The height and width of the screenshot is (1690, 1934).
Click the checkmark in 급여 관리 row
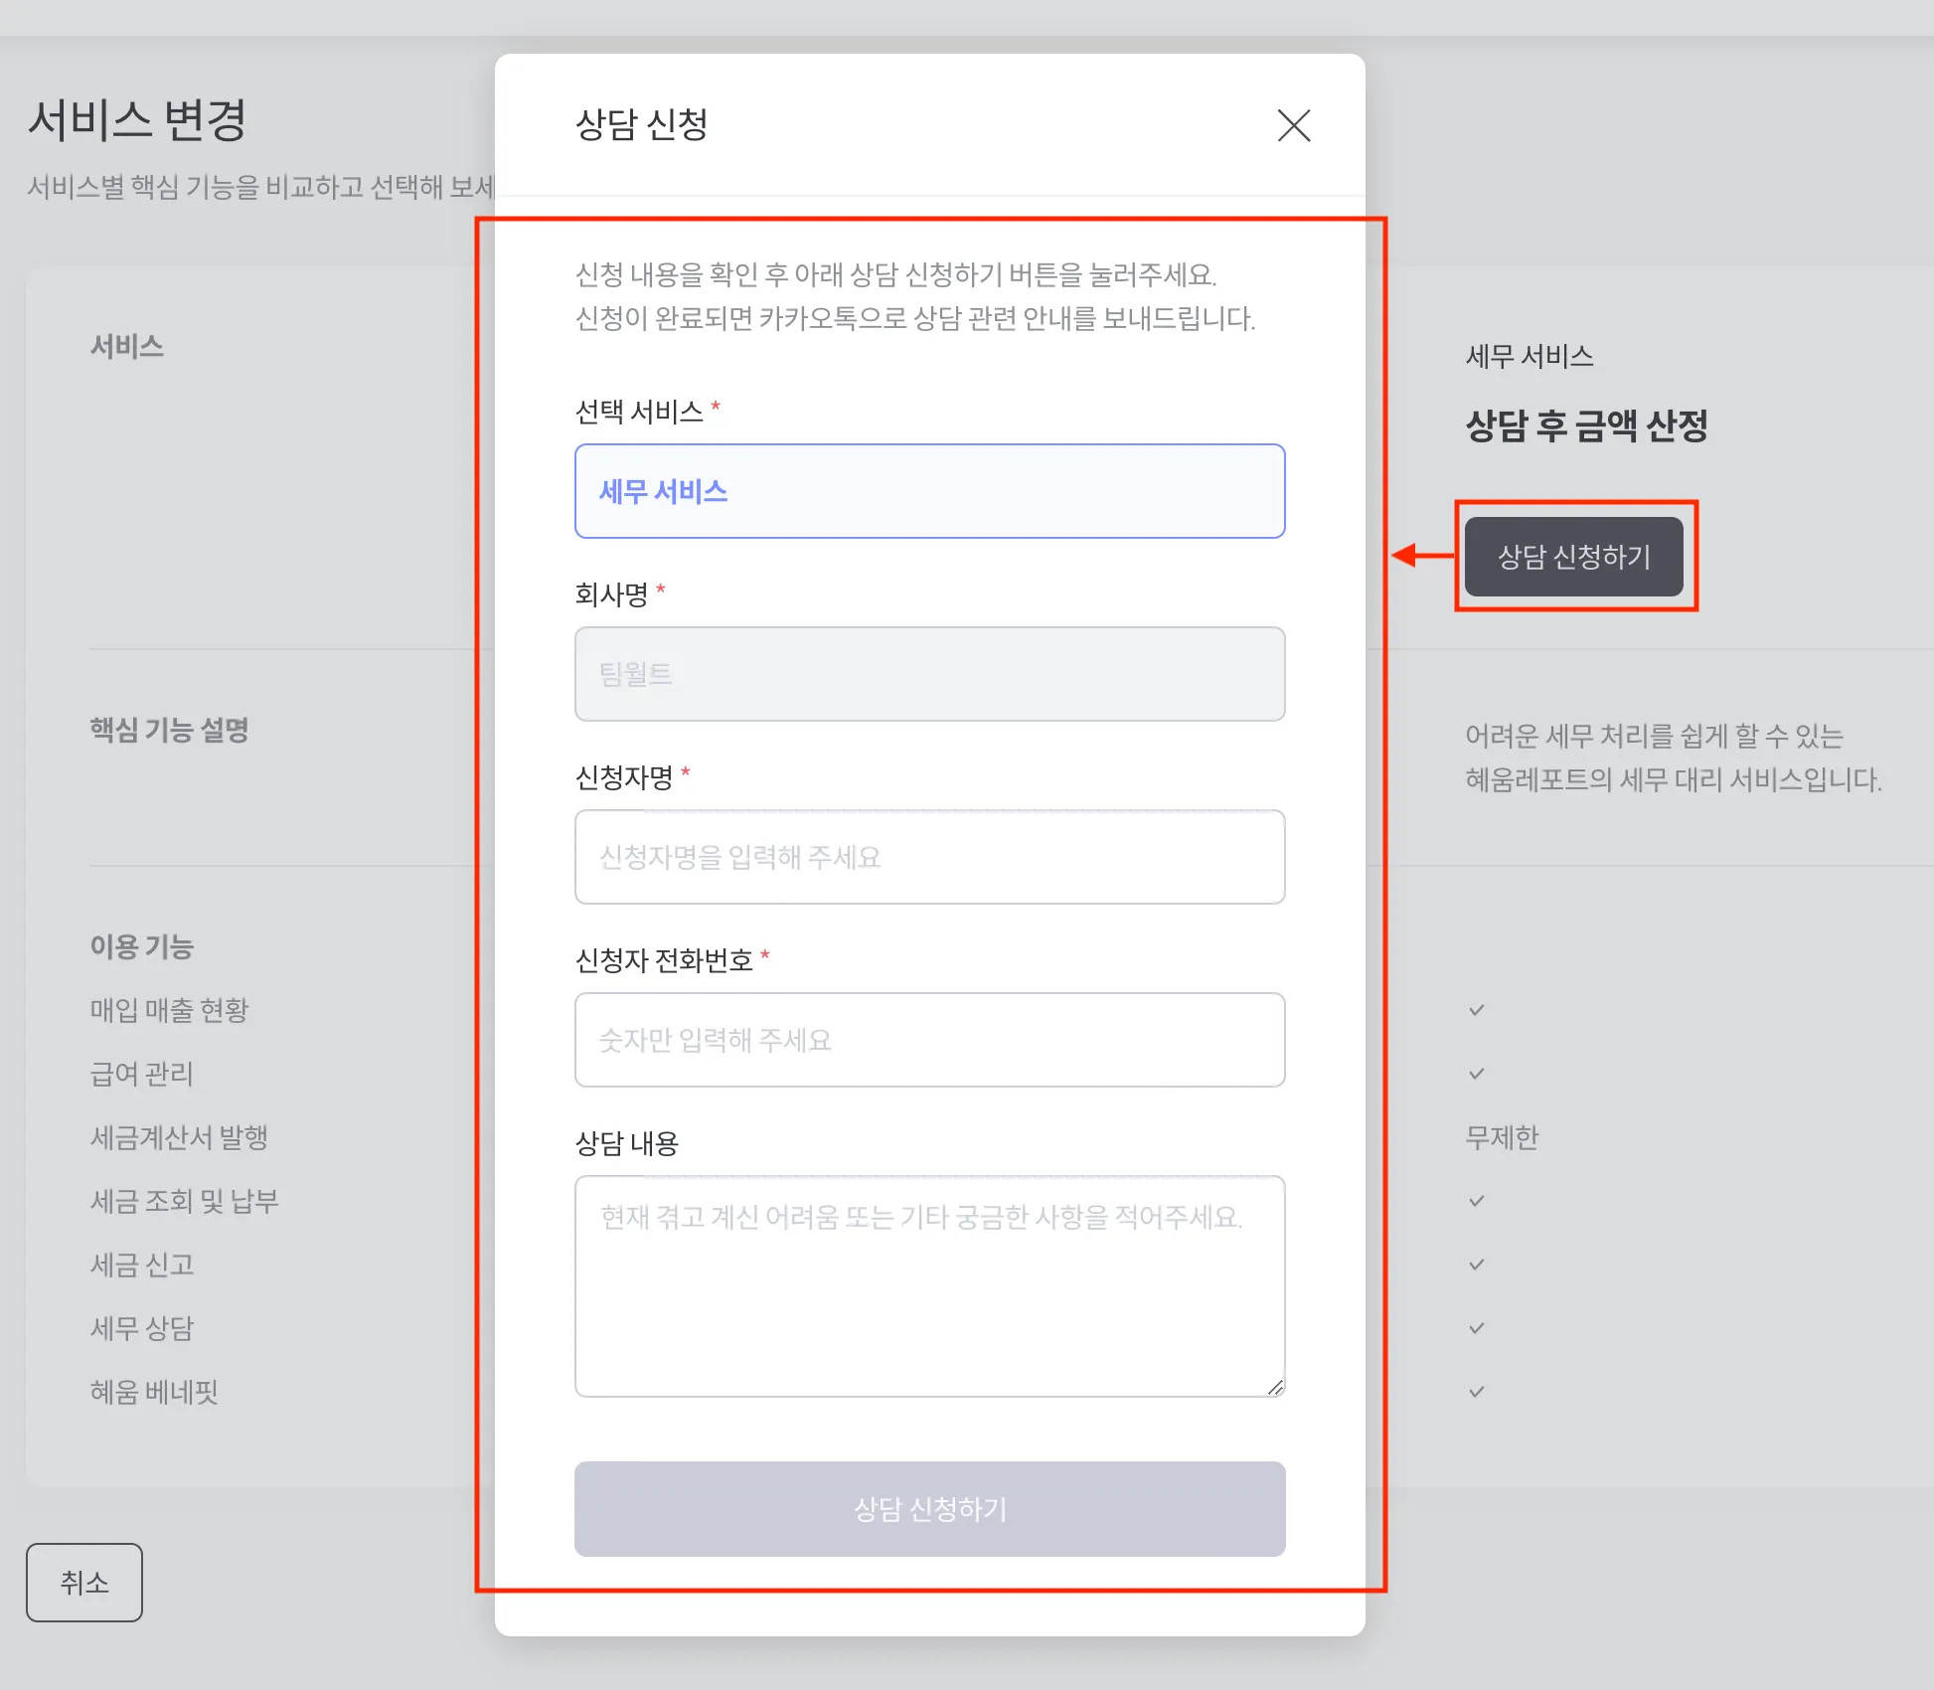click(1477, 1074)
